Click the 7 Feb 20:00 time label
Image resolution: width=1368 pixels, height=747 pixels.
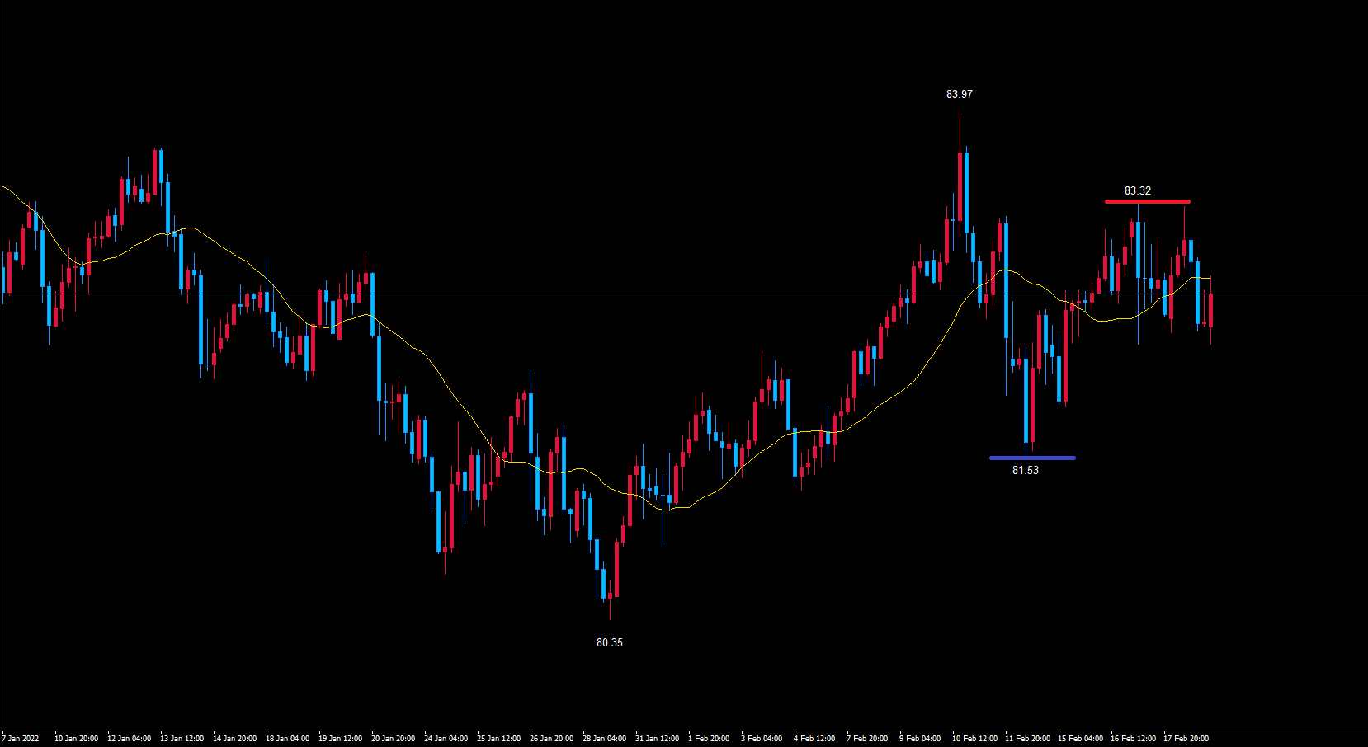(867, 739)
